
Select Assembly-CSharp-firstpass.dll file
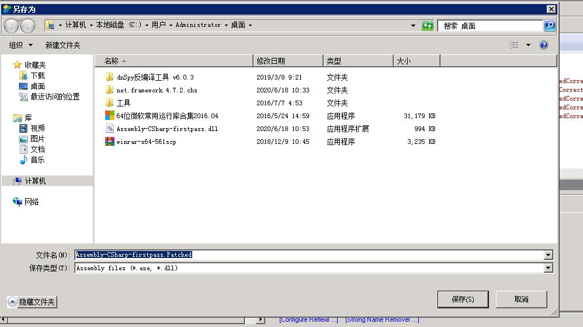pos(166,129)
